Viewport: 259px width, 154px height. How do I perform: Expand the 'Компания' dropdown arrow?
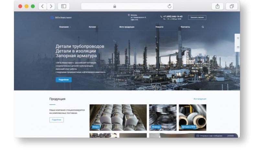70,27
